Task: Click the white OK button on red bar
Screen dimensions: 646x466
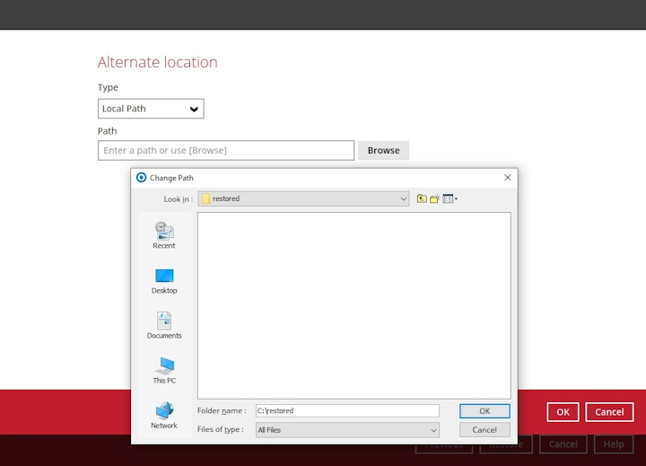Action: pos(563,412)
